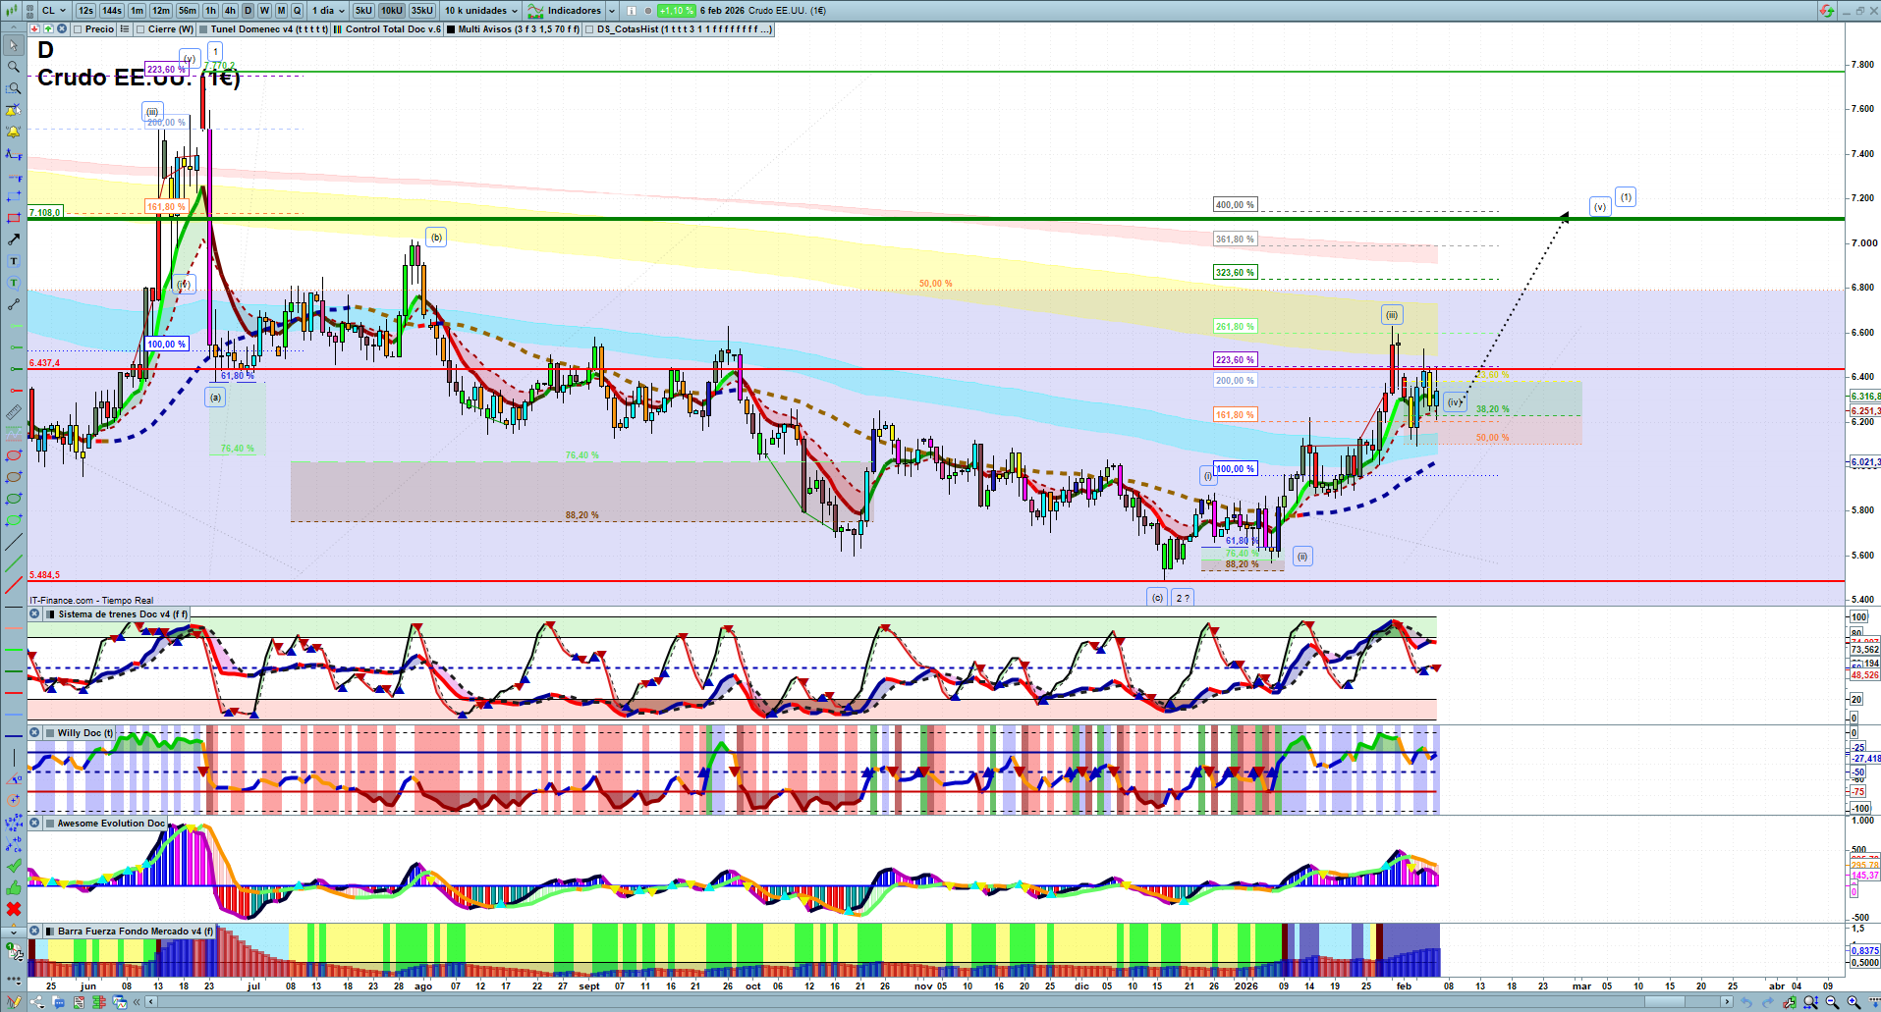Open Awesome Evolution Doc panel settings icon
This screenshot has height=1012, width=1881.
point(51,824)
